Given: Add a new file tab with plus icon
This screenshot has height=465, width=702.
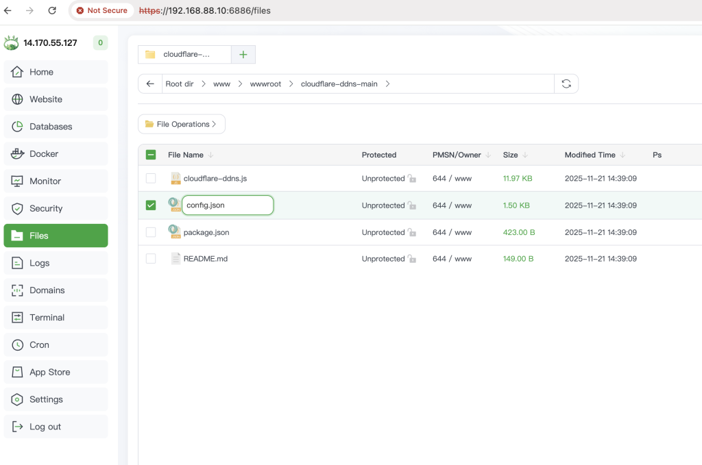Looking at the screenshot, I should pos(243,55).
